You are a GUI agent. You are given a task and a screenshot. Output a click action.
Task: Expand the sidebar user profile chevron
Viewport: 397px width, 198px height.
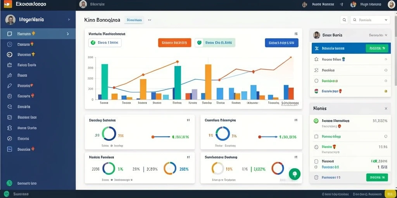click(x=69, y=19)
